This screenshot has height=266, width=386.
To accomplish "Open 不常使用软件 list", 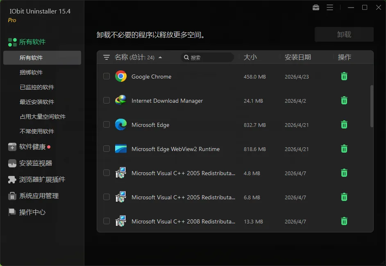I will 37,131.
